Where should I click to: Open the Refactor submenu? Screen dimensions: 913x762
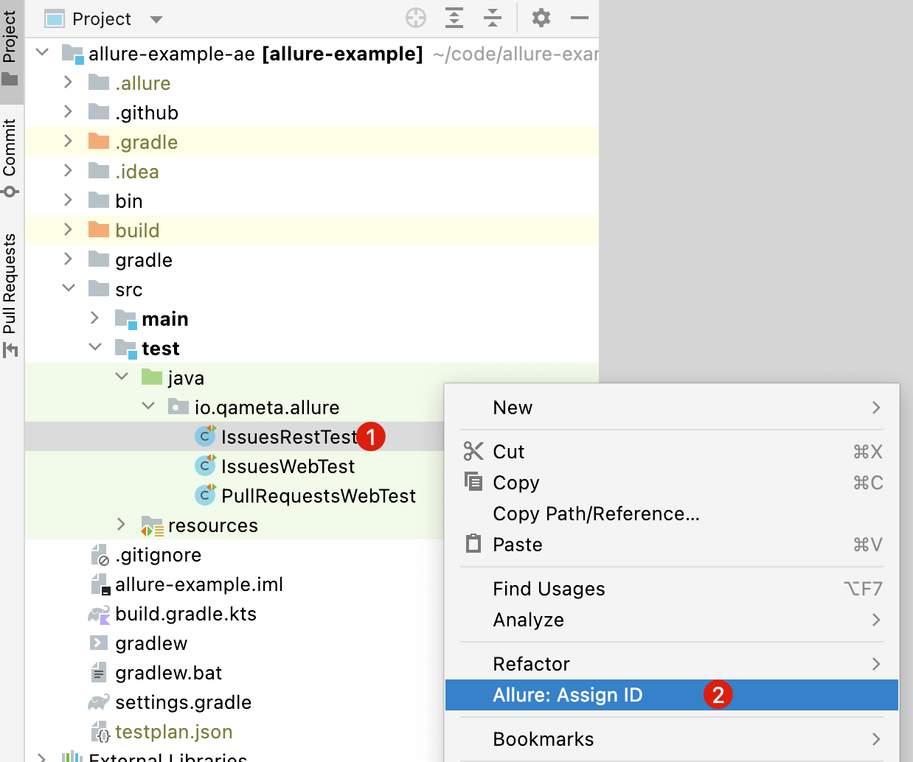(672, 664)
